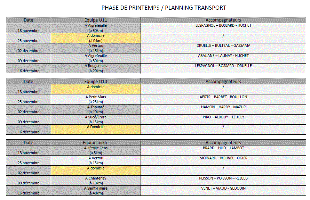Viewport: 310px width, 200px height.
Task: Click the "A Sucé/Erdre (à 15km)" cell
Action: point(96,119)
